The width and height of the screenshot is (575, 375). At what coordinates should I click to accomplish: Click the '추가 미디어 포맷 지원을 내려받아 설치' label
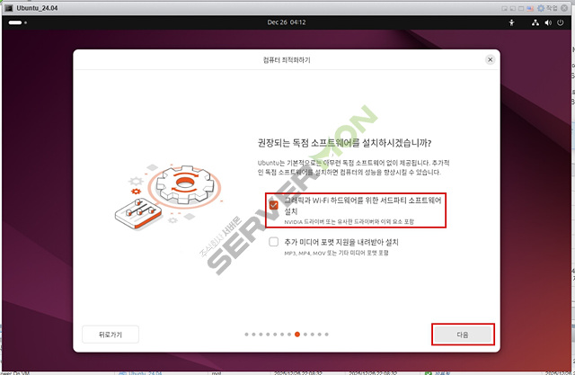coord(341,242)
